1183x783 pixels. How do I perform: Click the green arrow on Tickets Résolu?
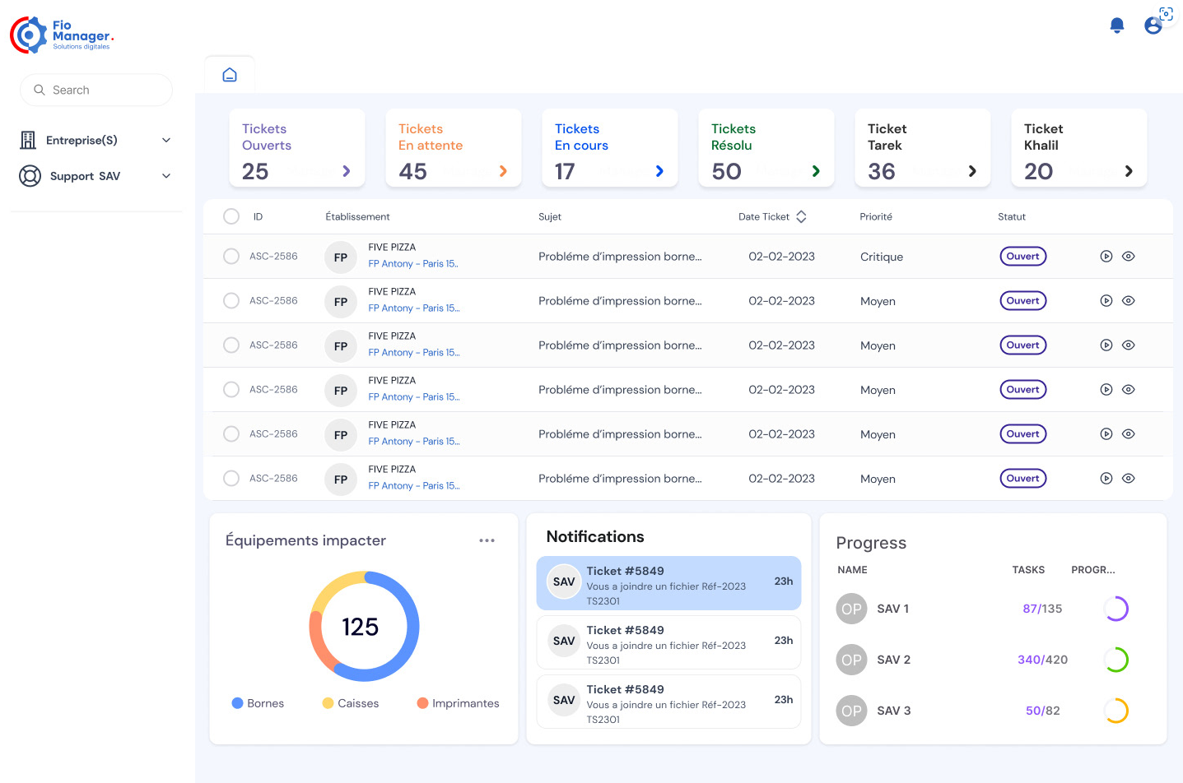click(816, 171)
